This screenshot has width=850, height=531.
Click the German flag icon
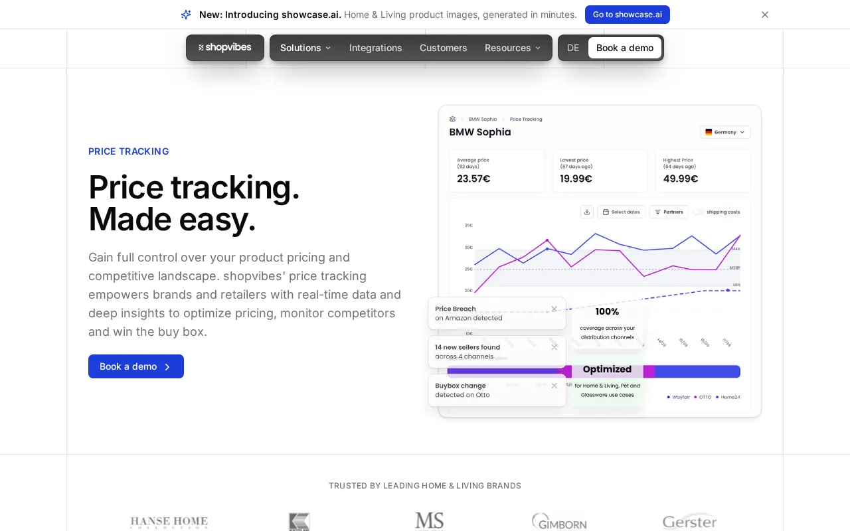(709, 132)
